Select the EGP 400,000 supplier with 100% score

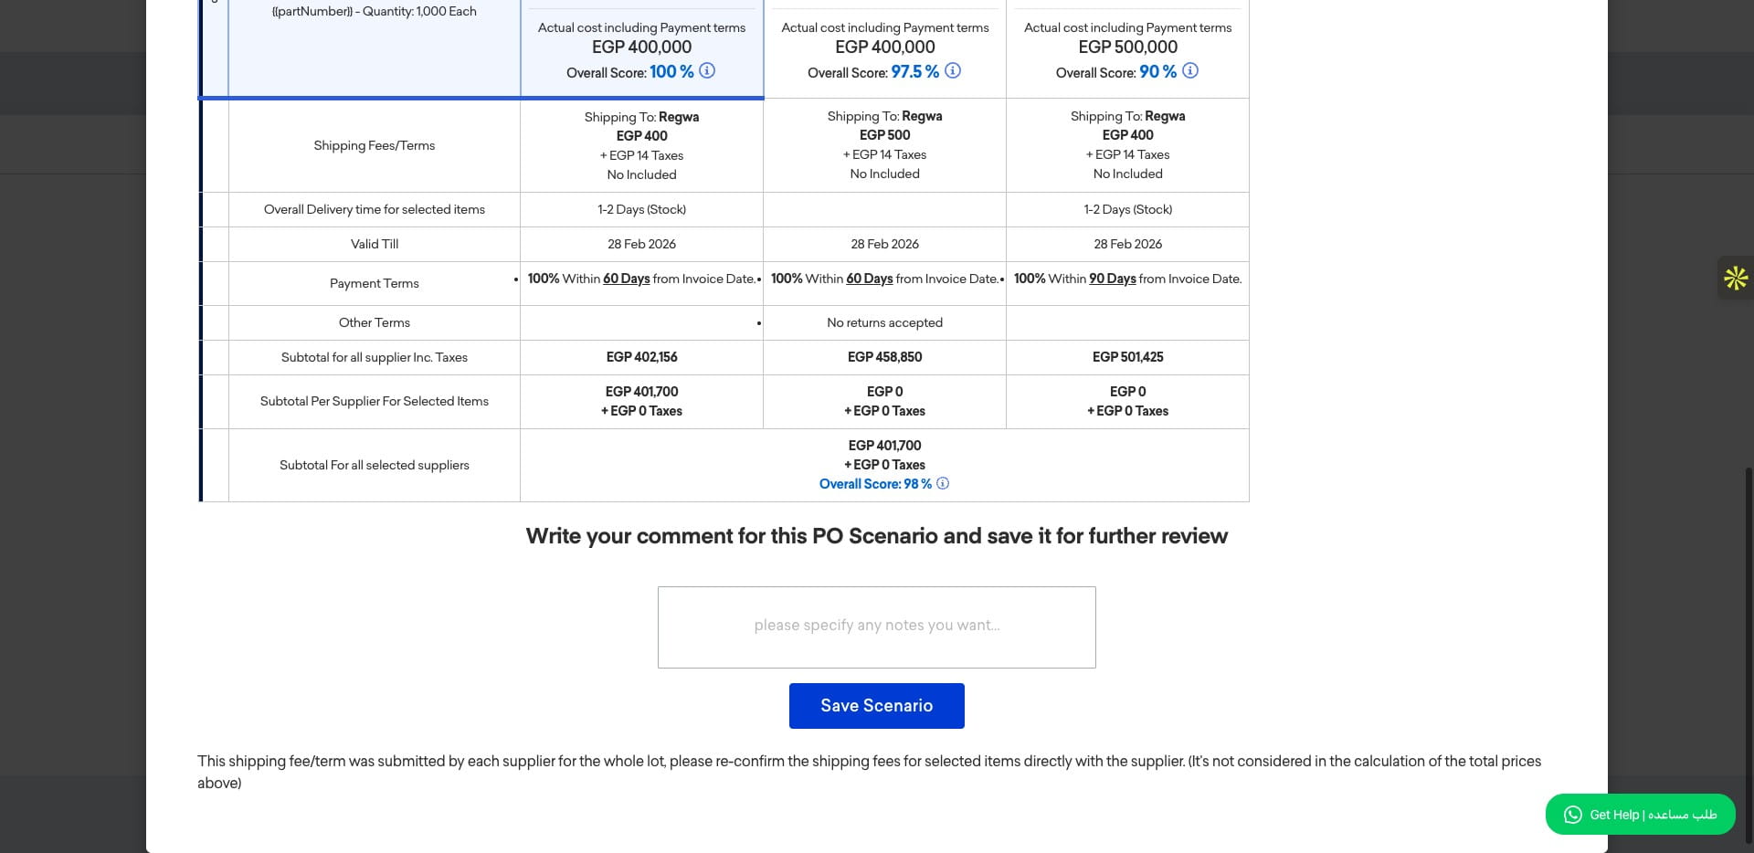pyautogui.click(x=641, y=48)
